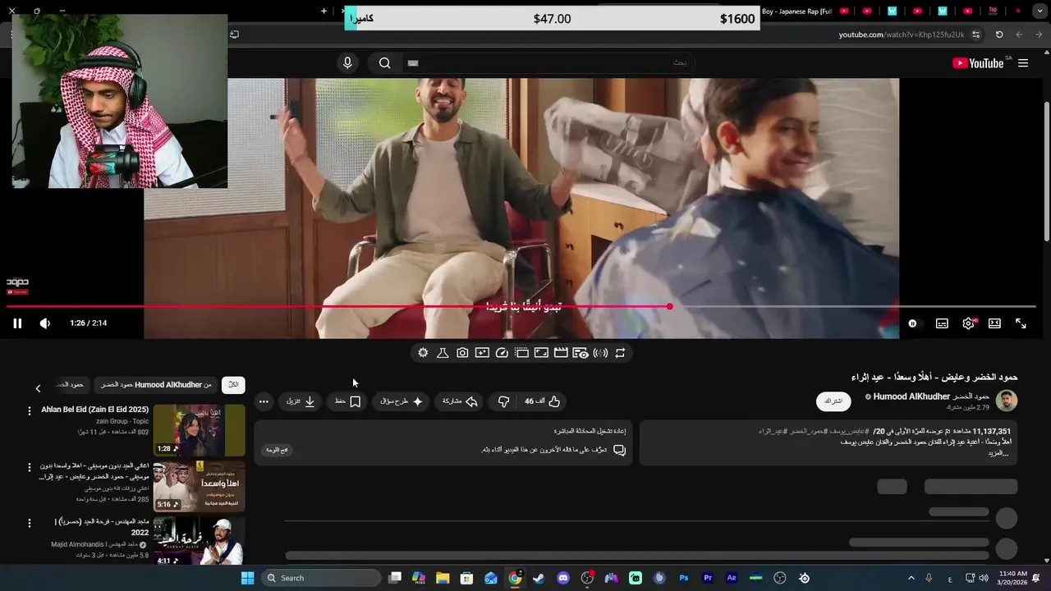Image resolution: width=1051 pixels, height=591 pixels.
Task: Open the Windows Start menu
Action: [x=247, y=578]
